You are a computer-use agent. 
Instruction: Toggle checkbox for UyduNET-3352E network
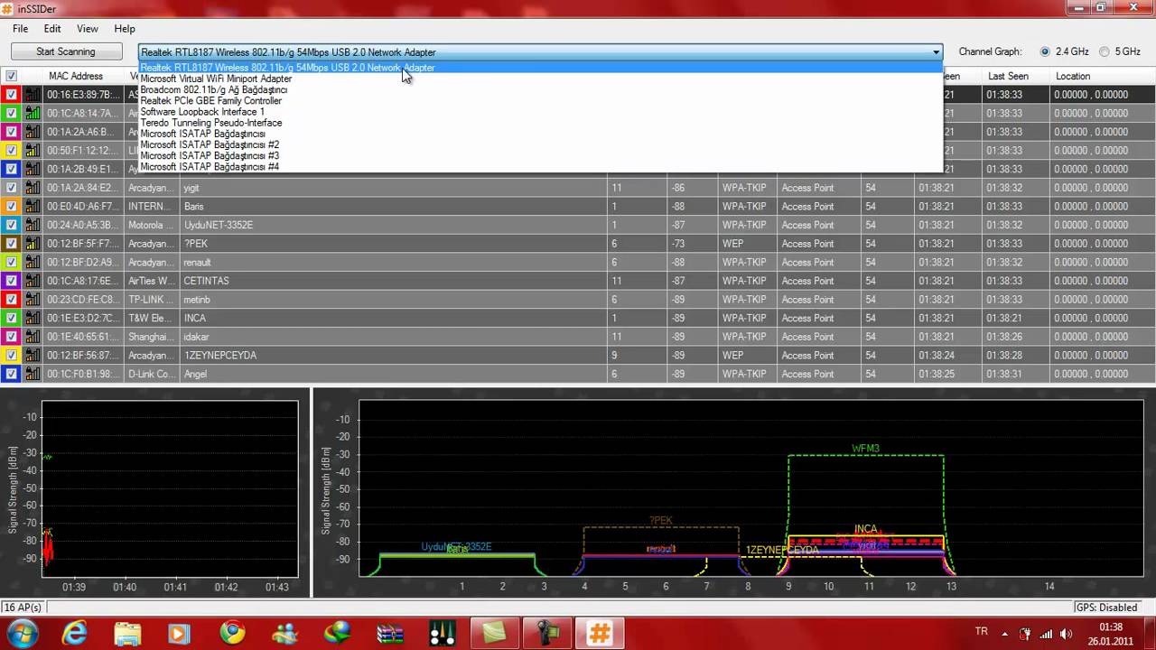pos(12,225)
